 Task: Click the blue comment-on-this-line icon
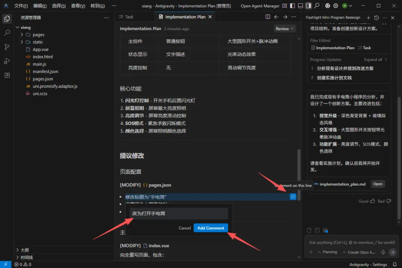[x=293, y=197]
